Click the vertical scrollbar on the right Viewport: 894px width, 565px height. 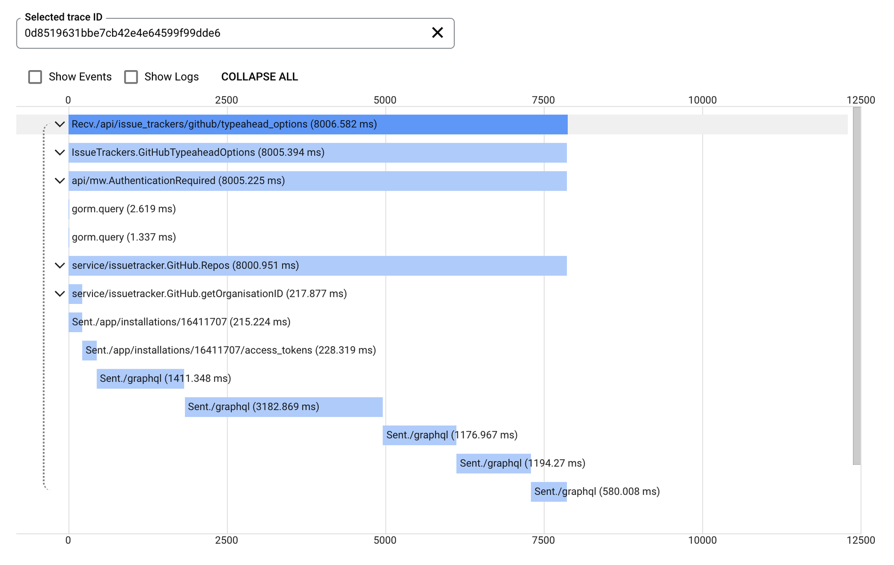point(856,286)
